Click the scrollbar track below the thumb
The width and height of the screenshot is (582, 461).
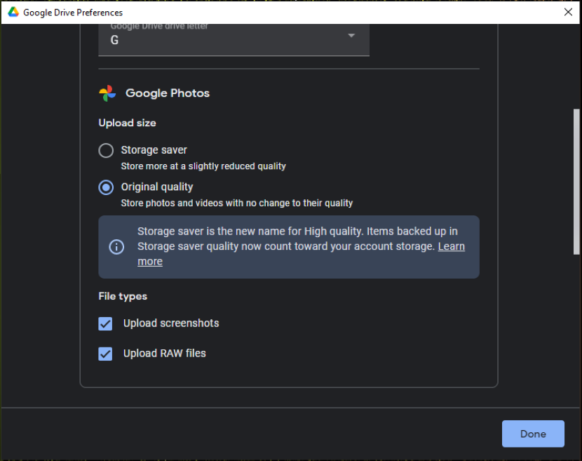[576, 329]
